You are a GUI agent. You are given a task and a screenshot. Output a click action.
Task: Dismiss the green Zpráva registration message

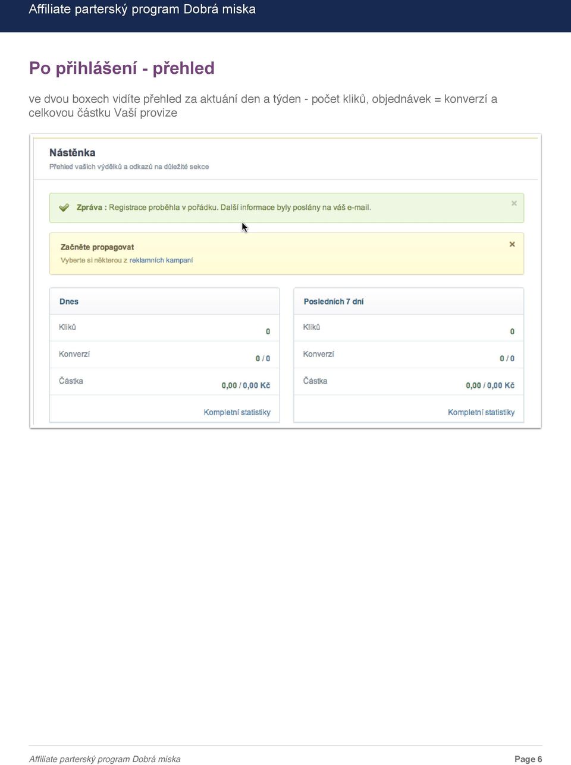click(x=514, y=203)
